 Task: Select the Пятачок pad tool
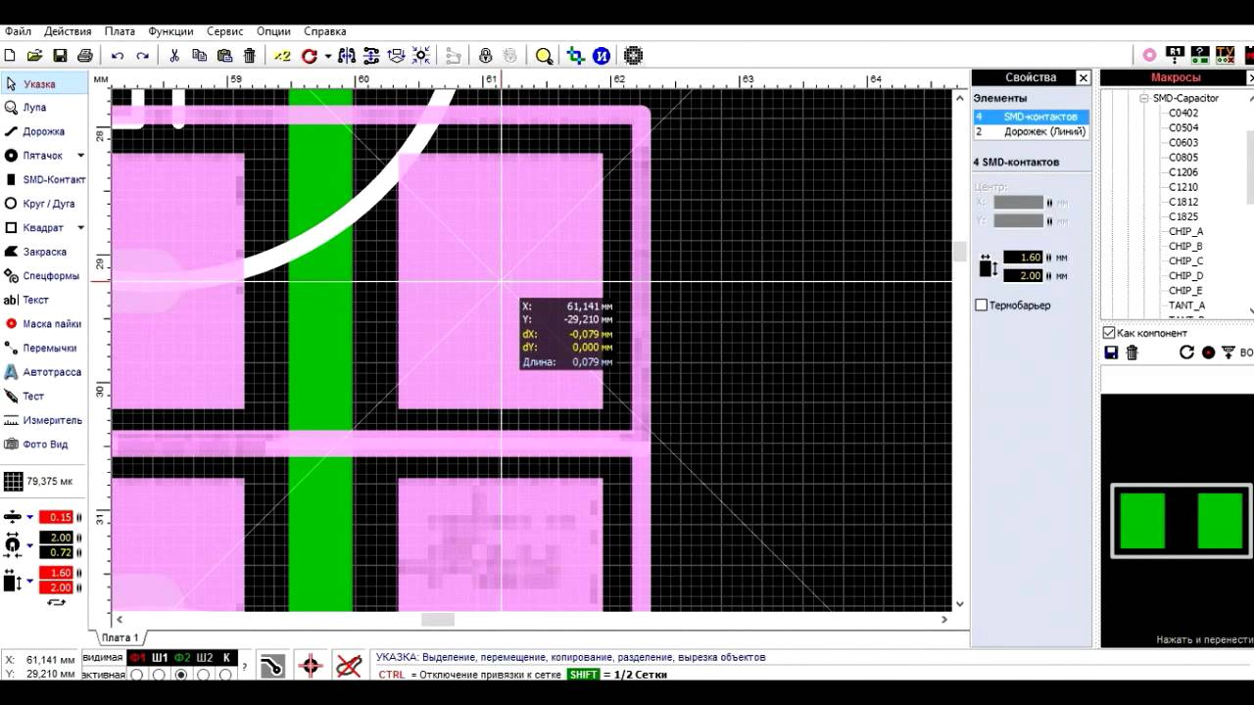(37, 156)
